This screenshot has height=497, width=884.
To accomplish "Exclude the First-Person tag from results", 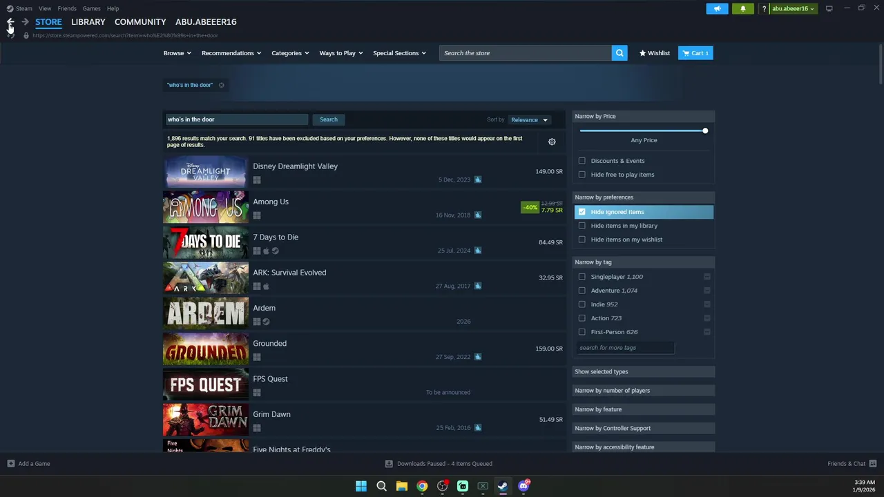I will 707,332.
